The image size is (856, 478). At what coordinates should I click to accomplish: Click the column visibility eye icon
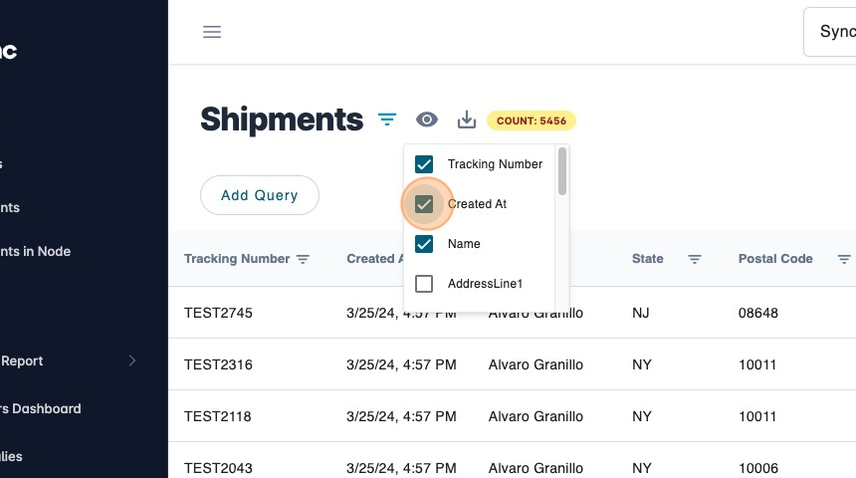click(x=427, y=120)
